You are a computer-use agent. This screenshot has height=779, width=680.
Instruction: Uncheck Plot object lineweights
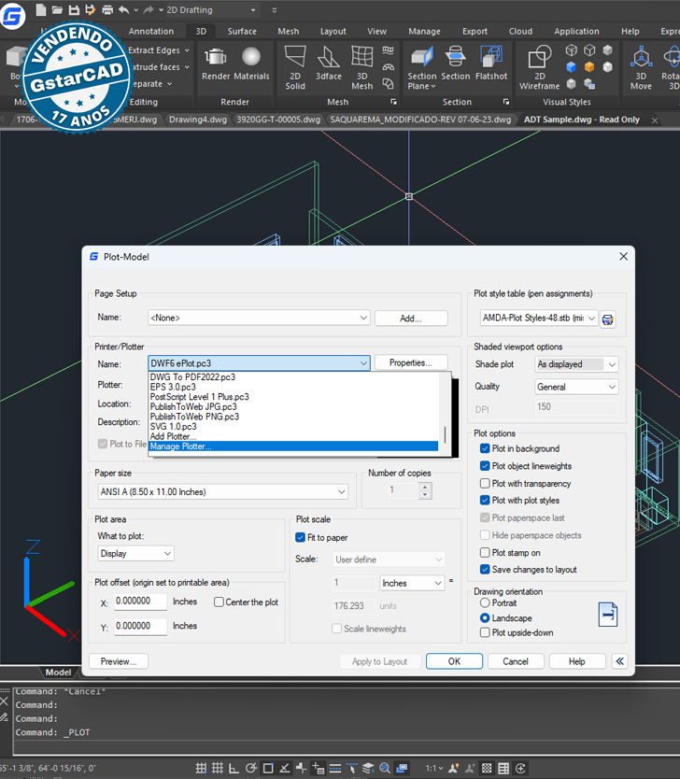click(x=485, y=466)
